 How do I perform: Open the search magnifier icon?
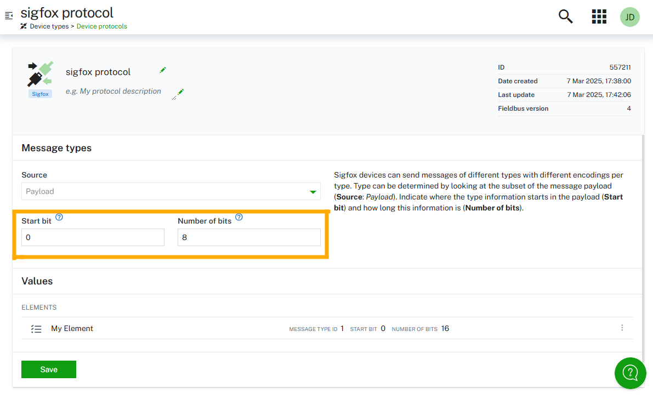(565, 16)
